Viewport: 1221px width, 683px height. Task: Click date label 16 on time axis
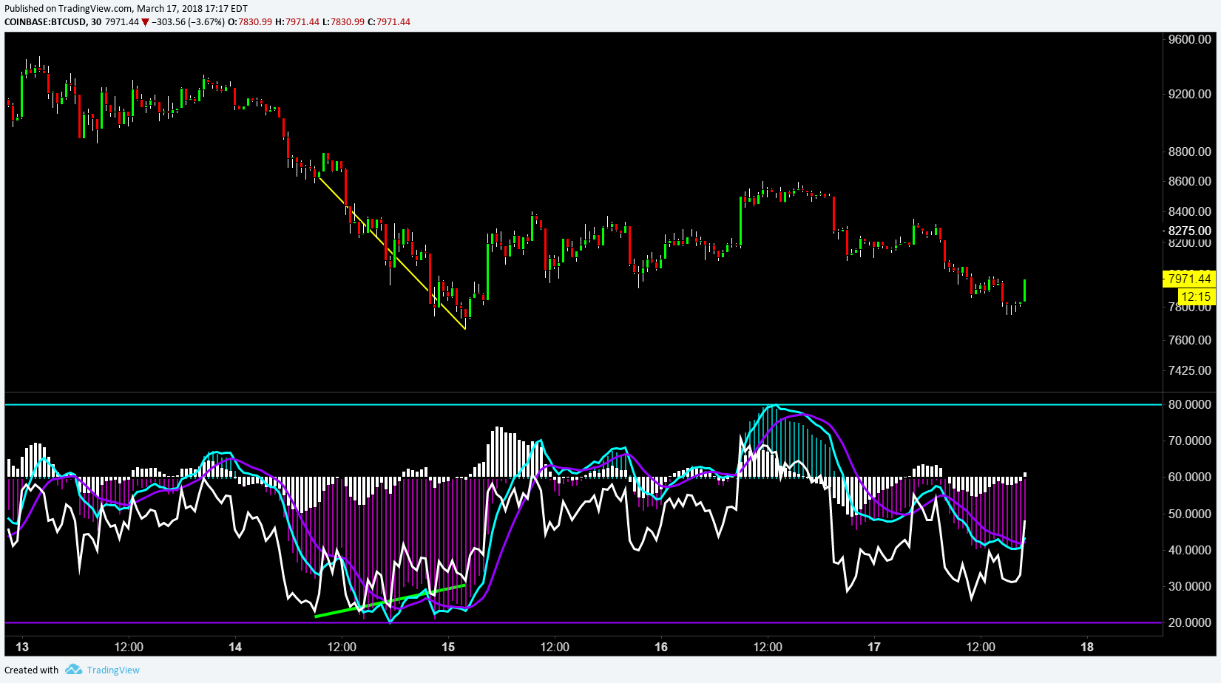661,648
